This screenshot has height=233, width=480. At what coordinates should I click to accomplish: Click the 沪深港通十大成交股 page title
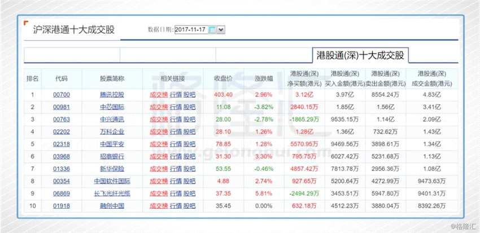tap(74, 30)
